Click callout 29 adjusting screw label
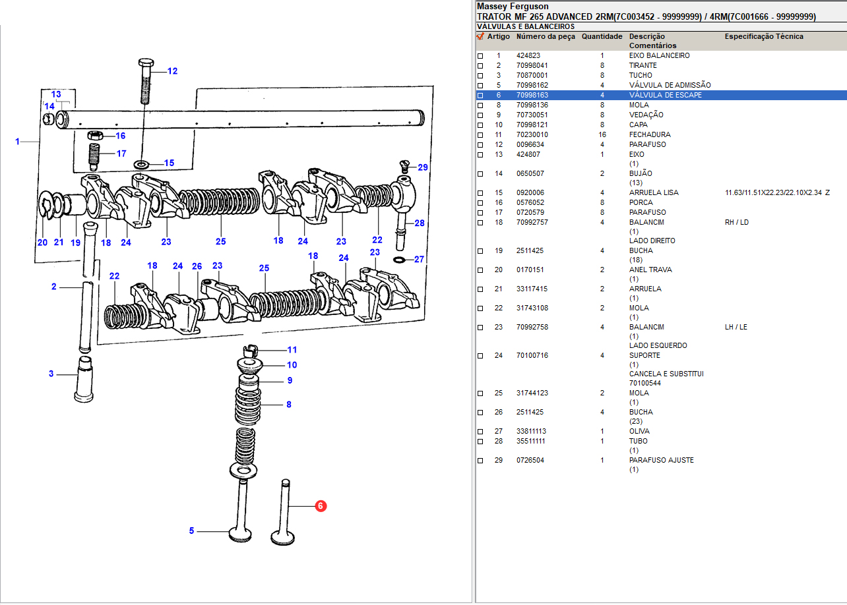This screenshot has height=605, width=847. click(422, 167)
